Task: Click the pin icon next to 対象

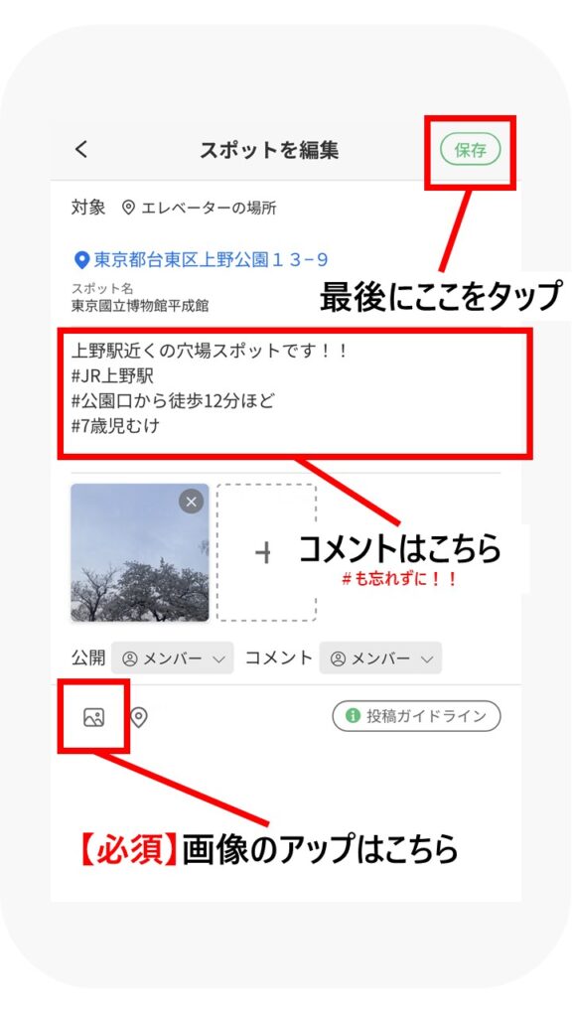Action: point(128,209)
